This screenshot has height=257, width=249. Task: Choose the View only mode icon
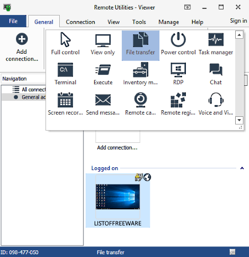coord(103,44)
